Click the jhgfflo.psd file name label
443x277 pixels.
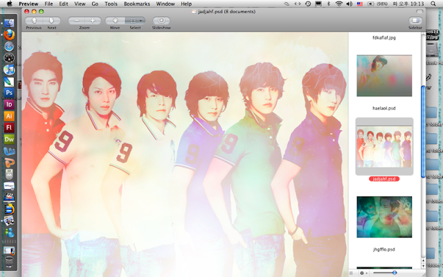click(384, 249)
